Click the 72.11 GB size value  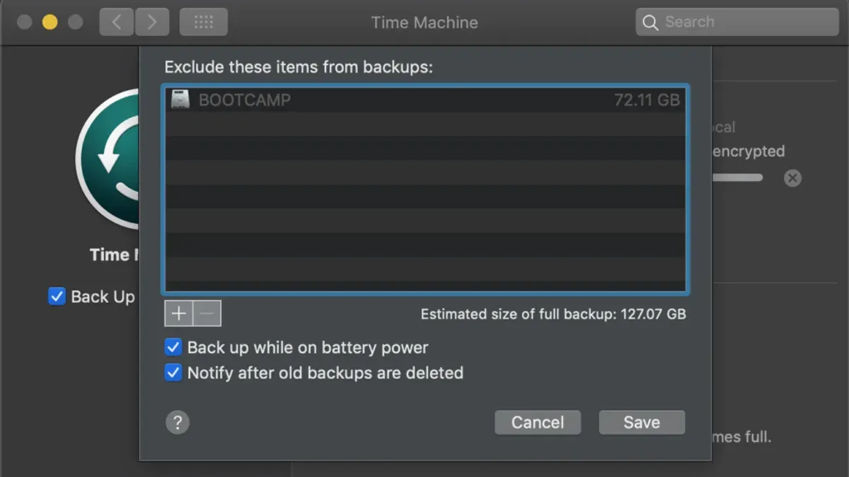[x=647, y=100]
